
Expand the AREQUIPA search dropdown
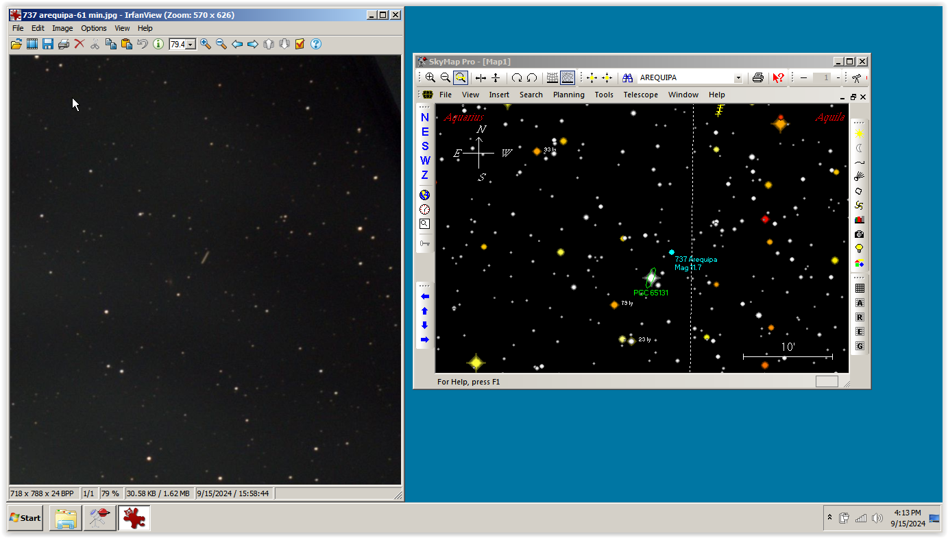738,78
